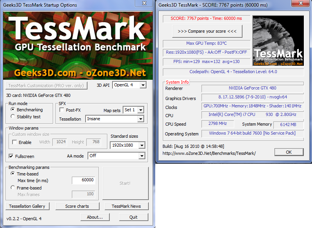This screenshot has height=228, width=312.
Task: Select the Stability test radio button
Action: 13,116
